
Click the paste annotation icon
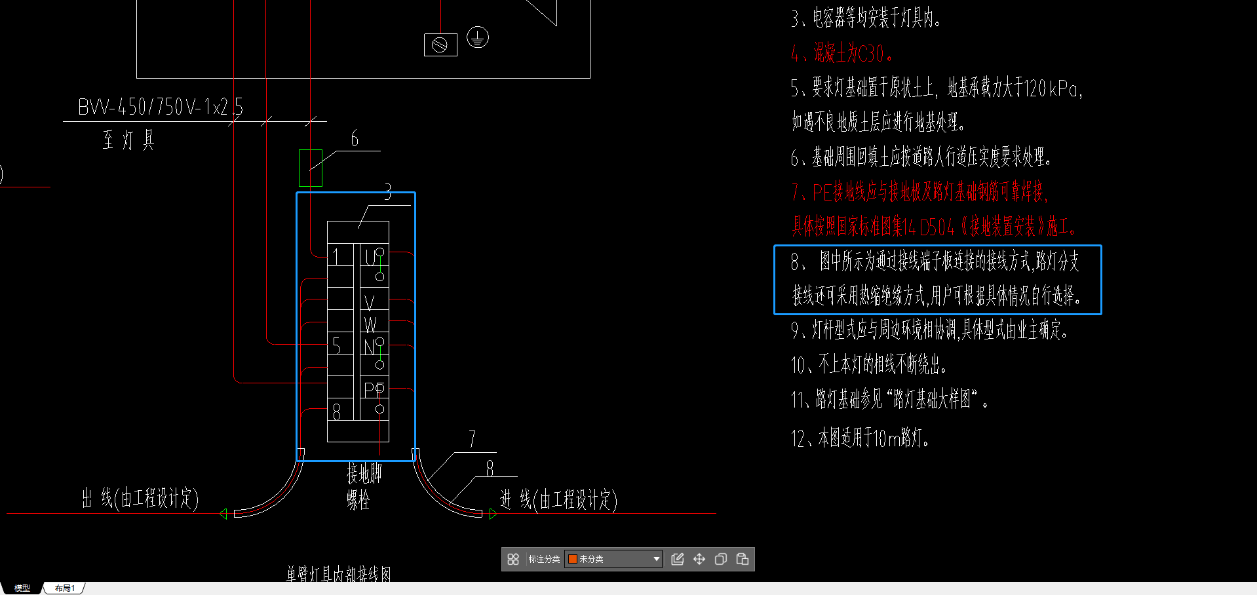tap(743, 559)
